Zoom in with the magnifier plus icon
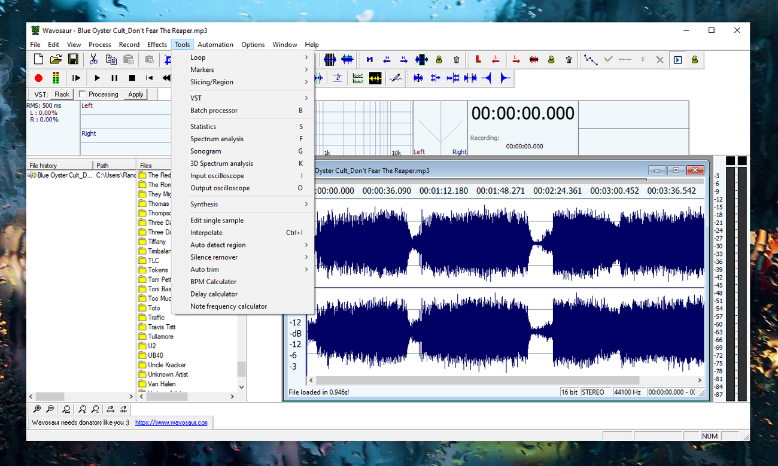The height and width of the screenshot is (466, 778). (x=37, y=409)
